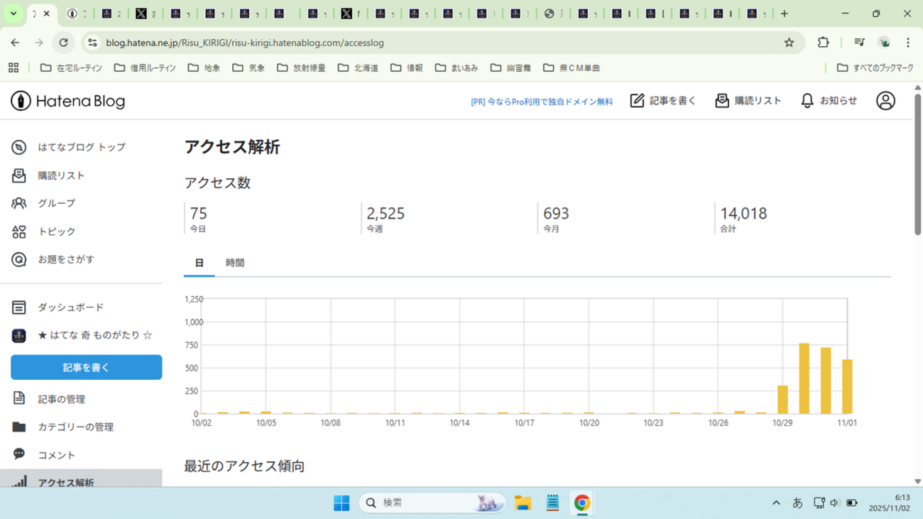The width and height of the screenshot is (923, 519).
Task: Bookmark this page with the star icon
Action: click(x=789, y=43)
